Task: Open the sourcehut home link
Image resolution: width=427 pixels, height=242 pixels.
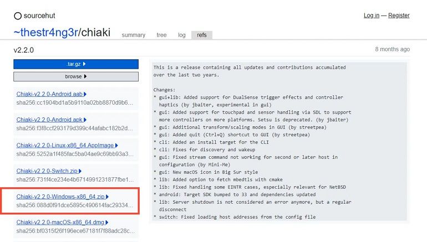Action: pyautogui.click(x=39, y=16)
